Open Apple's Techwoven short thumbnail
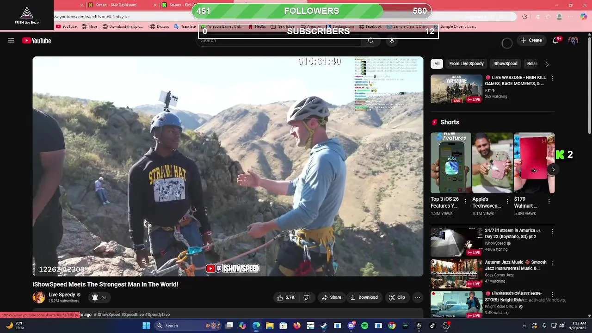 pyautogui.click(x=493, y=163)
